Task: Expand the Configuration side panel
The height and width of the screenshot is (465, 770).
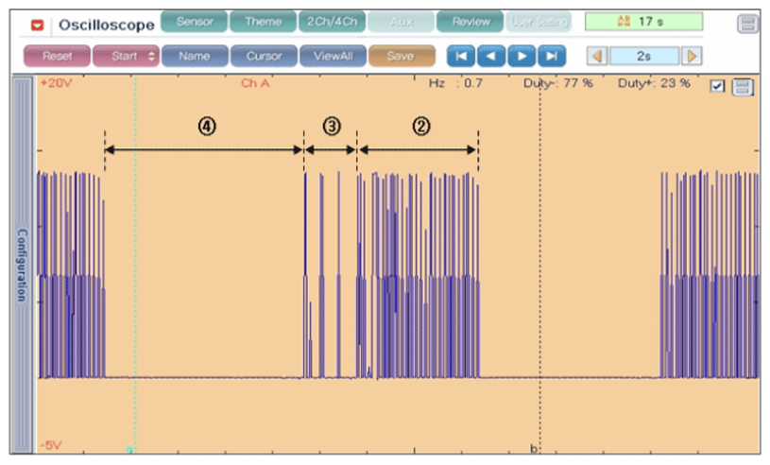Action: pos(21,265)
